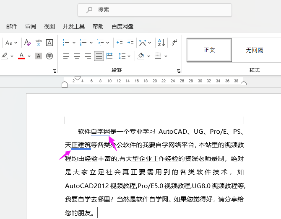The height and width of the screenshot is (219, 281).
Task: Click the underlined 正建筑 text
Action: point(81,145)
